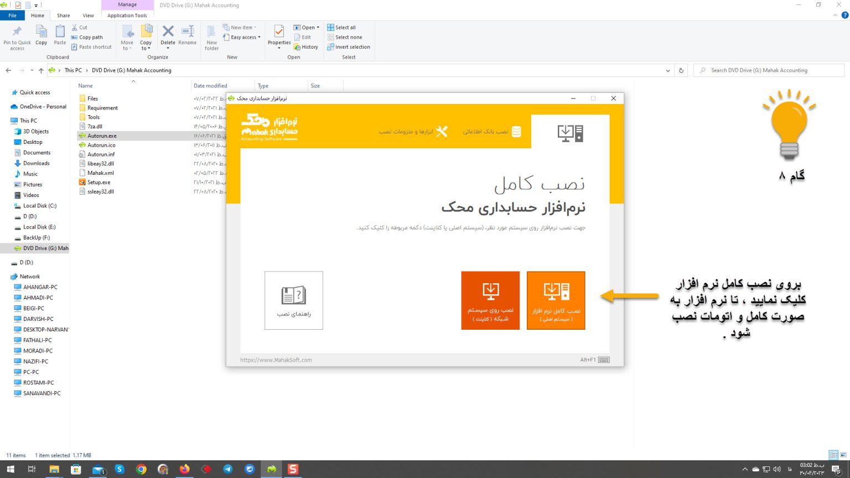Image resolution: width=850 pixels, height=478 pixels.
Task: Open the database install tab in installer
Action: coord(492,132)
